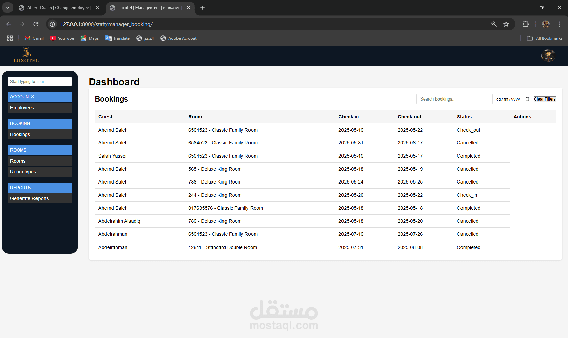The width and height of the screenshot is (568, 338).
Task: Click the 244 - Deluxe King Room cell
Action: coord(215,195)
